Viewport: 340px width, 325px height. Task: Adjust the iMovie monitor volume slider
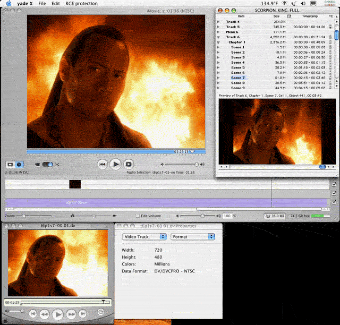click(197, 164)
